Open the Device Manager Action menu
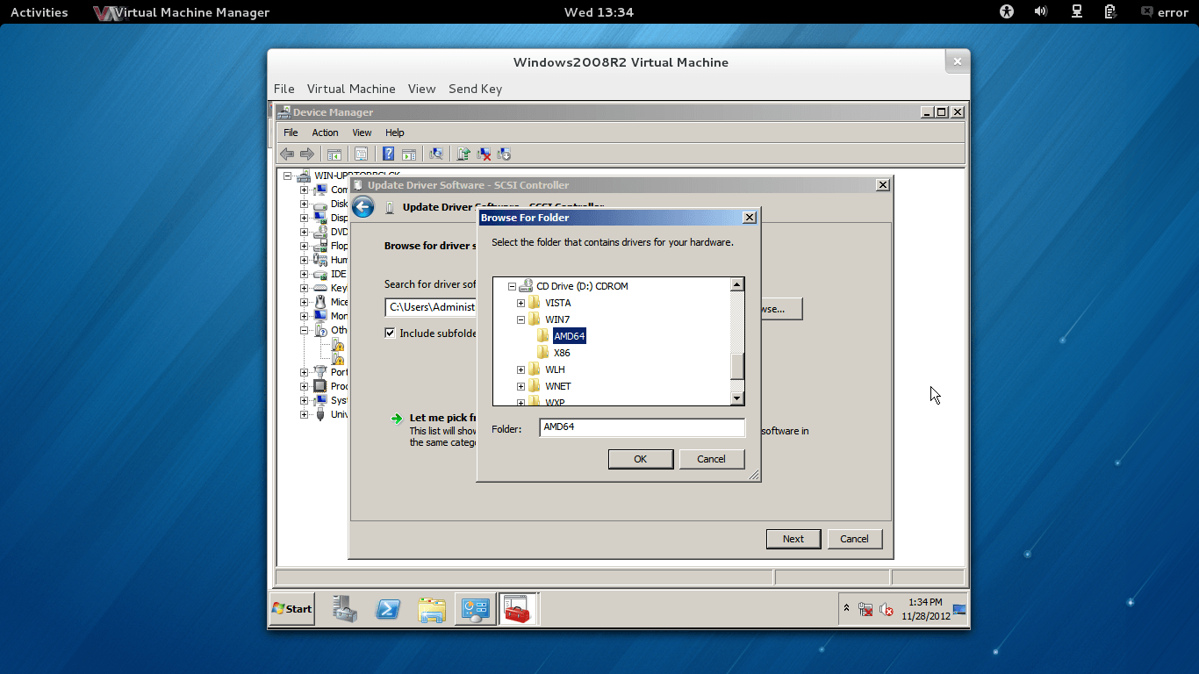Image resolution: width=1199 pixels, height=674 pixels. point(325,133)
